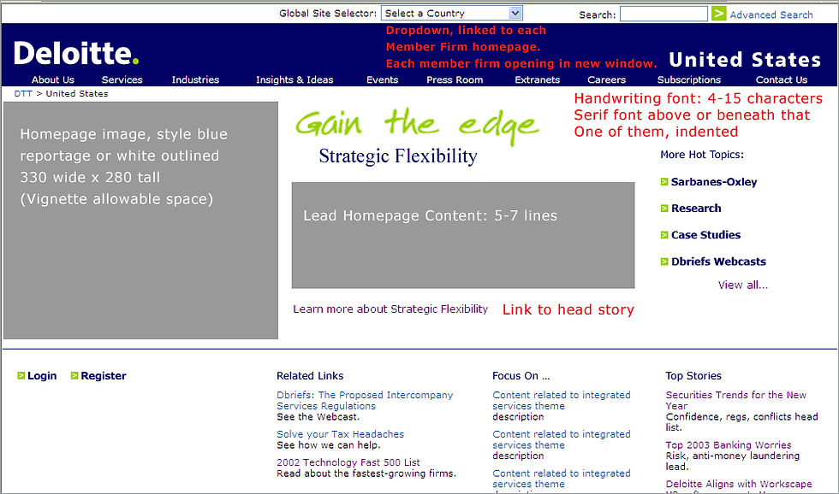
Task: Click the Related Links heading
Action: pyautogui.click(x=310, y=375)
